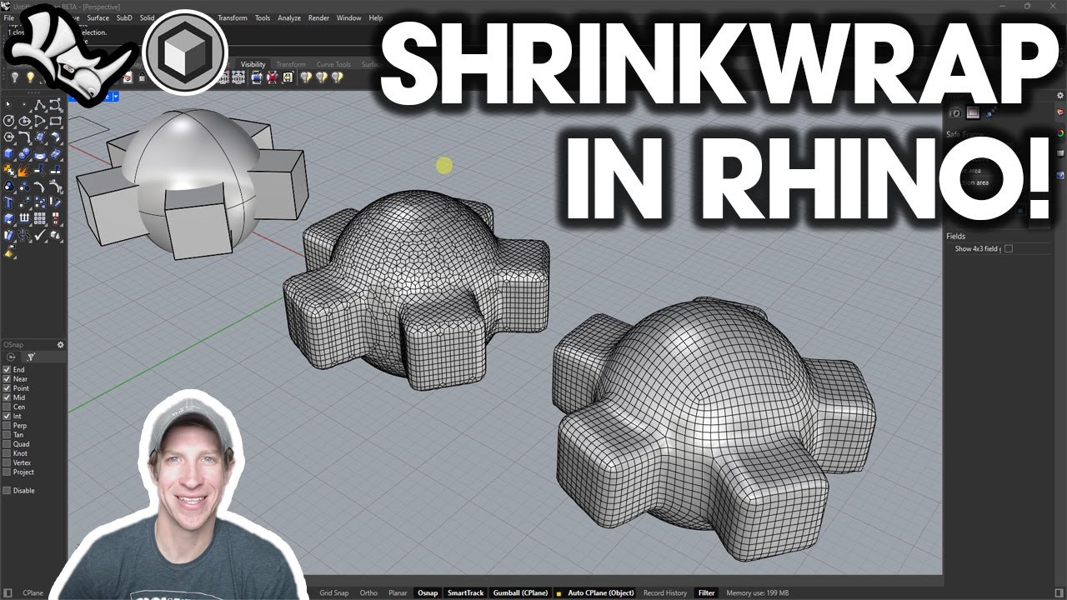Viewport: 1067px width, 600px height.
Task: Open the Surface menu
Action: (x=98, y=17)
